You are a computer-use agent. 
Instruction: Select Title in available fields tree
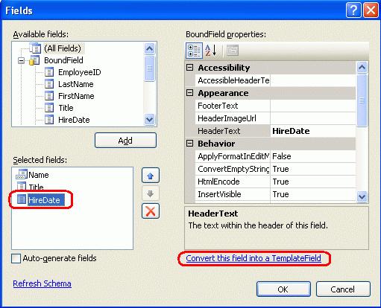[66, 108]
